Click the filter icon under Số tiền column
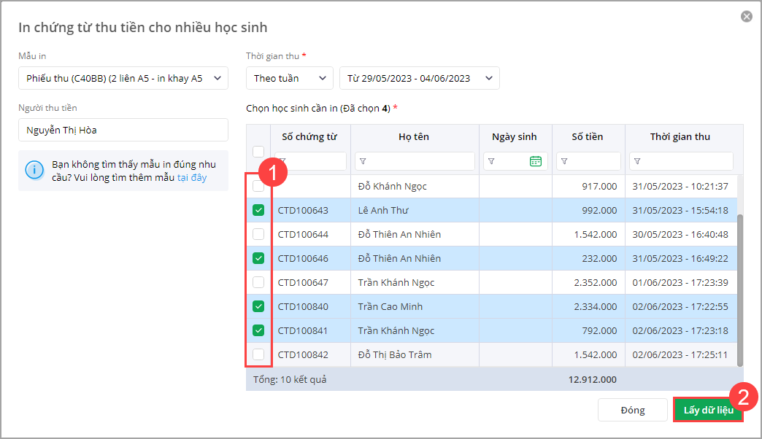This screenshot has width=762, height=439. coord(564,161)
